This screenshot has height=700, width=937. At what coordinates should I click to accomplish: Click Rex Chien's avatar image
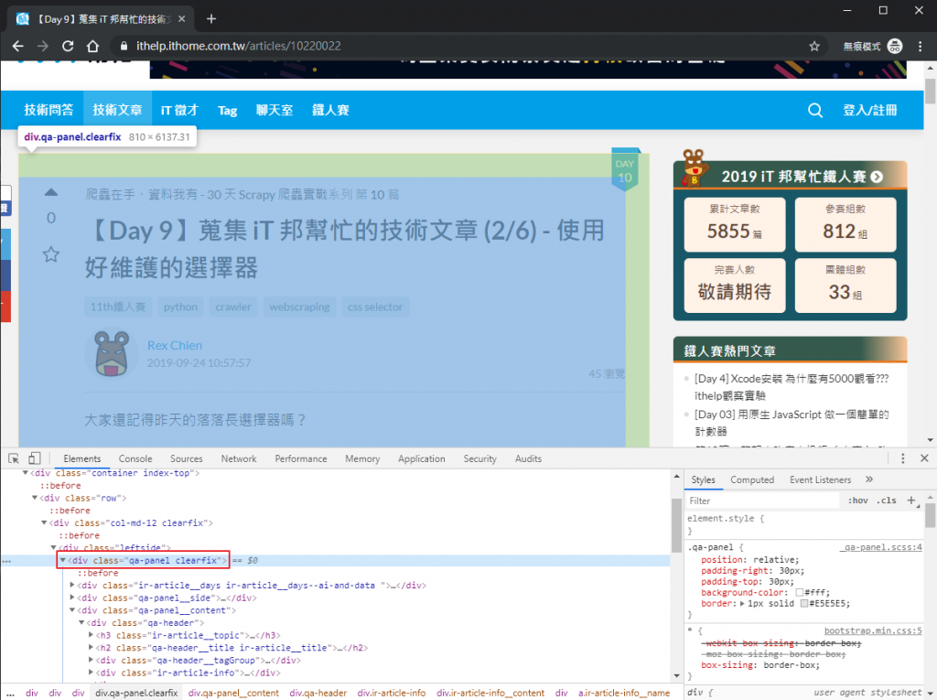click(112, 354)
